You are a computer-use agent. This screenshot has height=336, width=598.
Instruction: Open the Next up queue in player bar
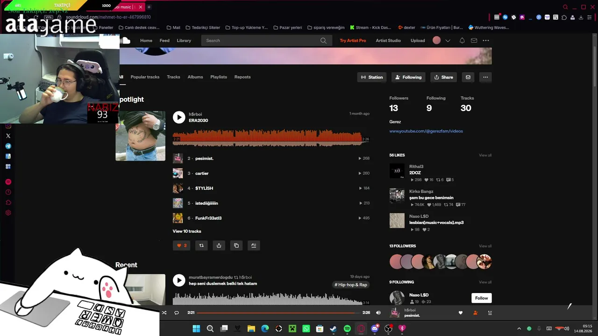point(490,313)
